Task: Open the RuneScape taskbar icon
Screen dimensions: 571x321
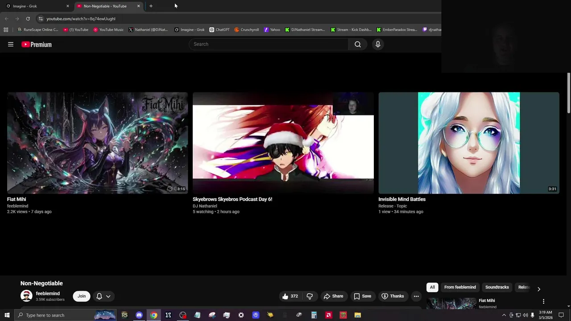Action: click(124, 315)
